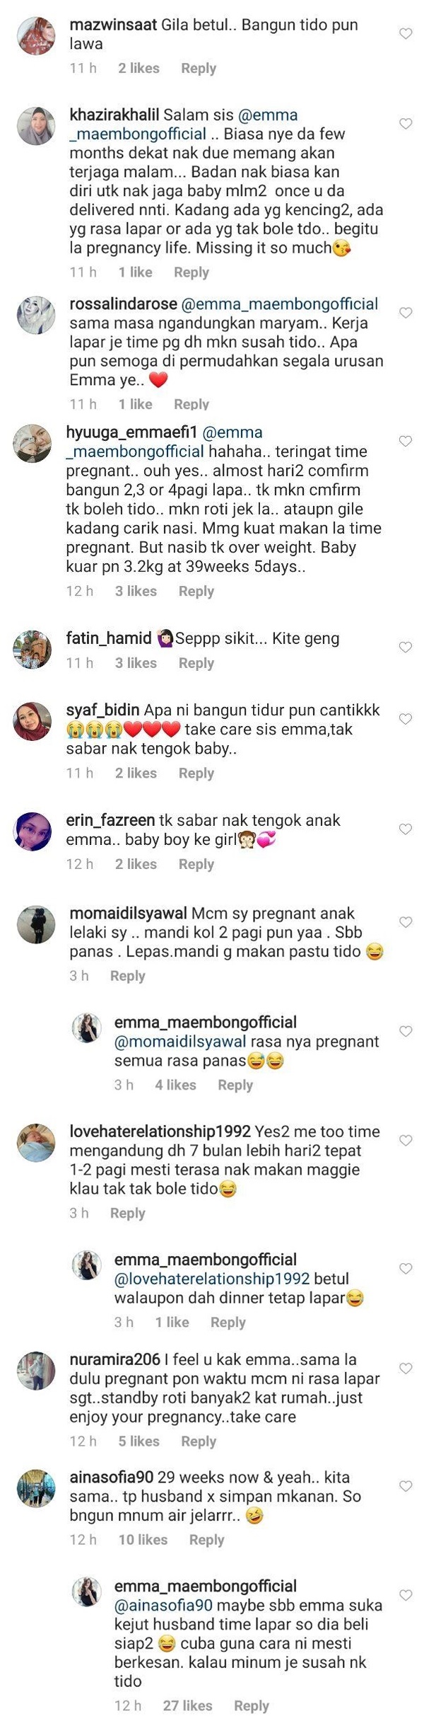Screen dimensions: 436x1733
Task: Like erin_fazreen's comment
Action: tap(406, 829)
